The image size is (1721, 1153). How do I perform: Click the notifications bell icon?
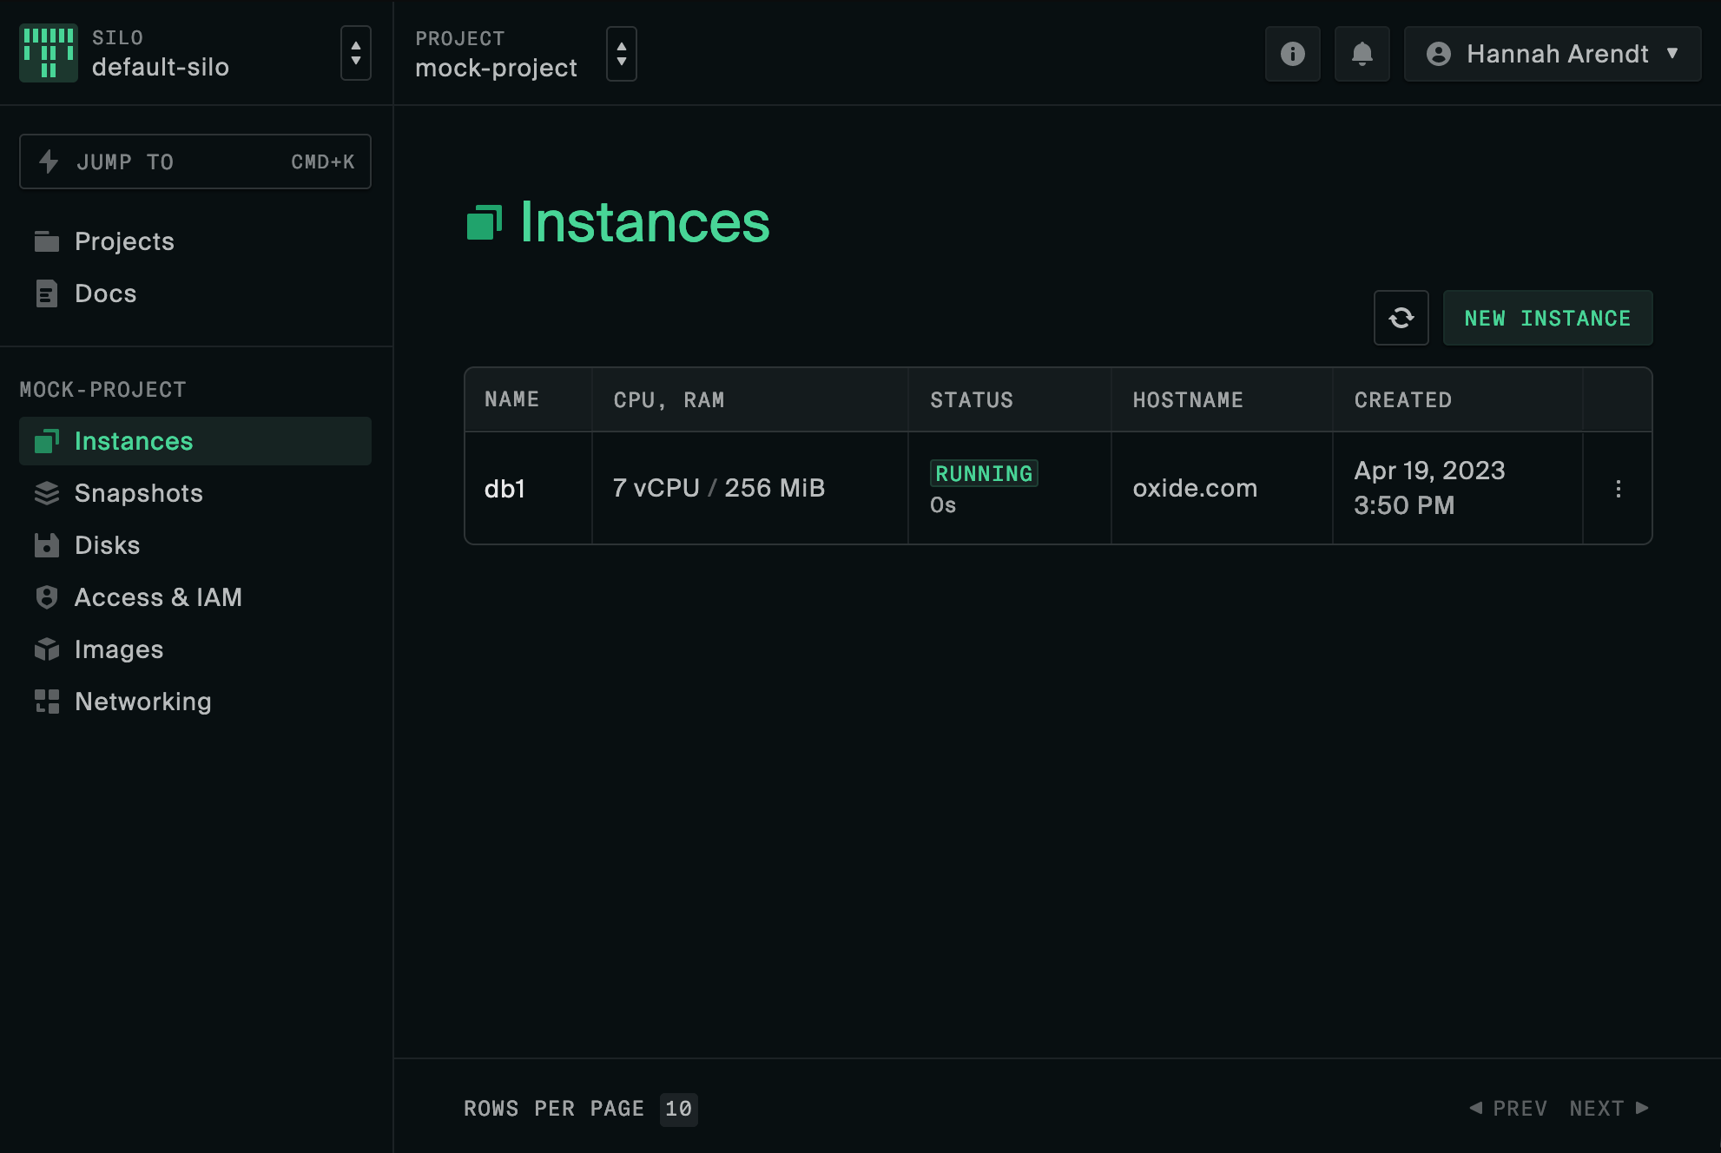[1362, 53]
